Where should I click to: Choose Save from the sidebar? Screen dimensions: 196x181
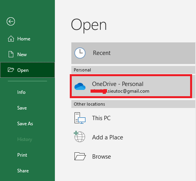point(27,108)
